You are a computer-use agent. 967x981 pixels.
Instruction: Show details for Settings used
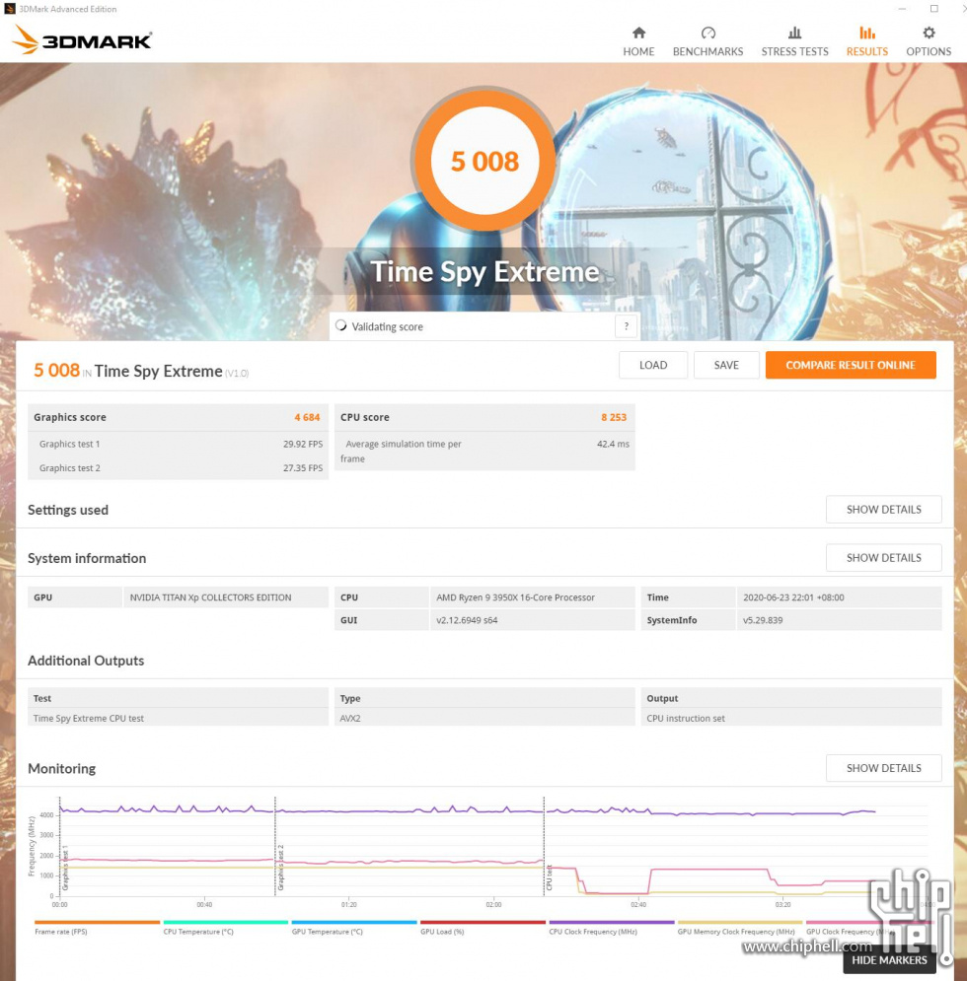point(884,510)
